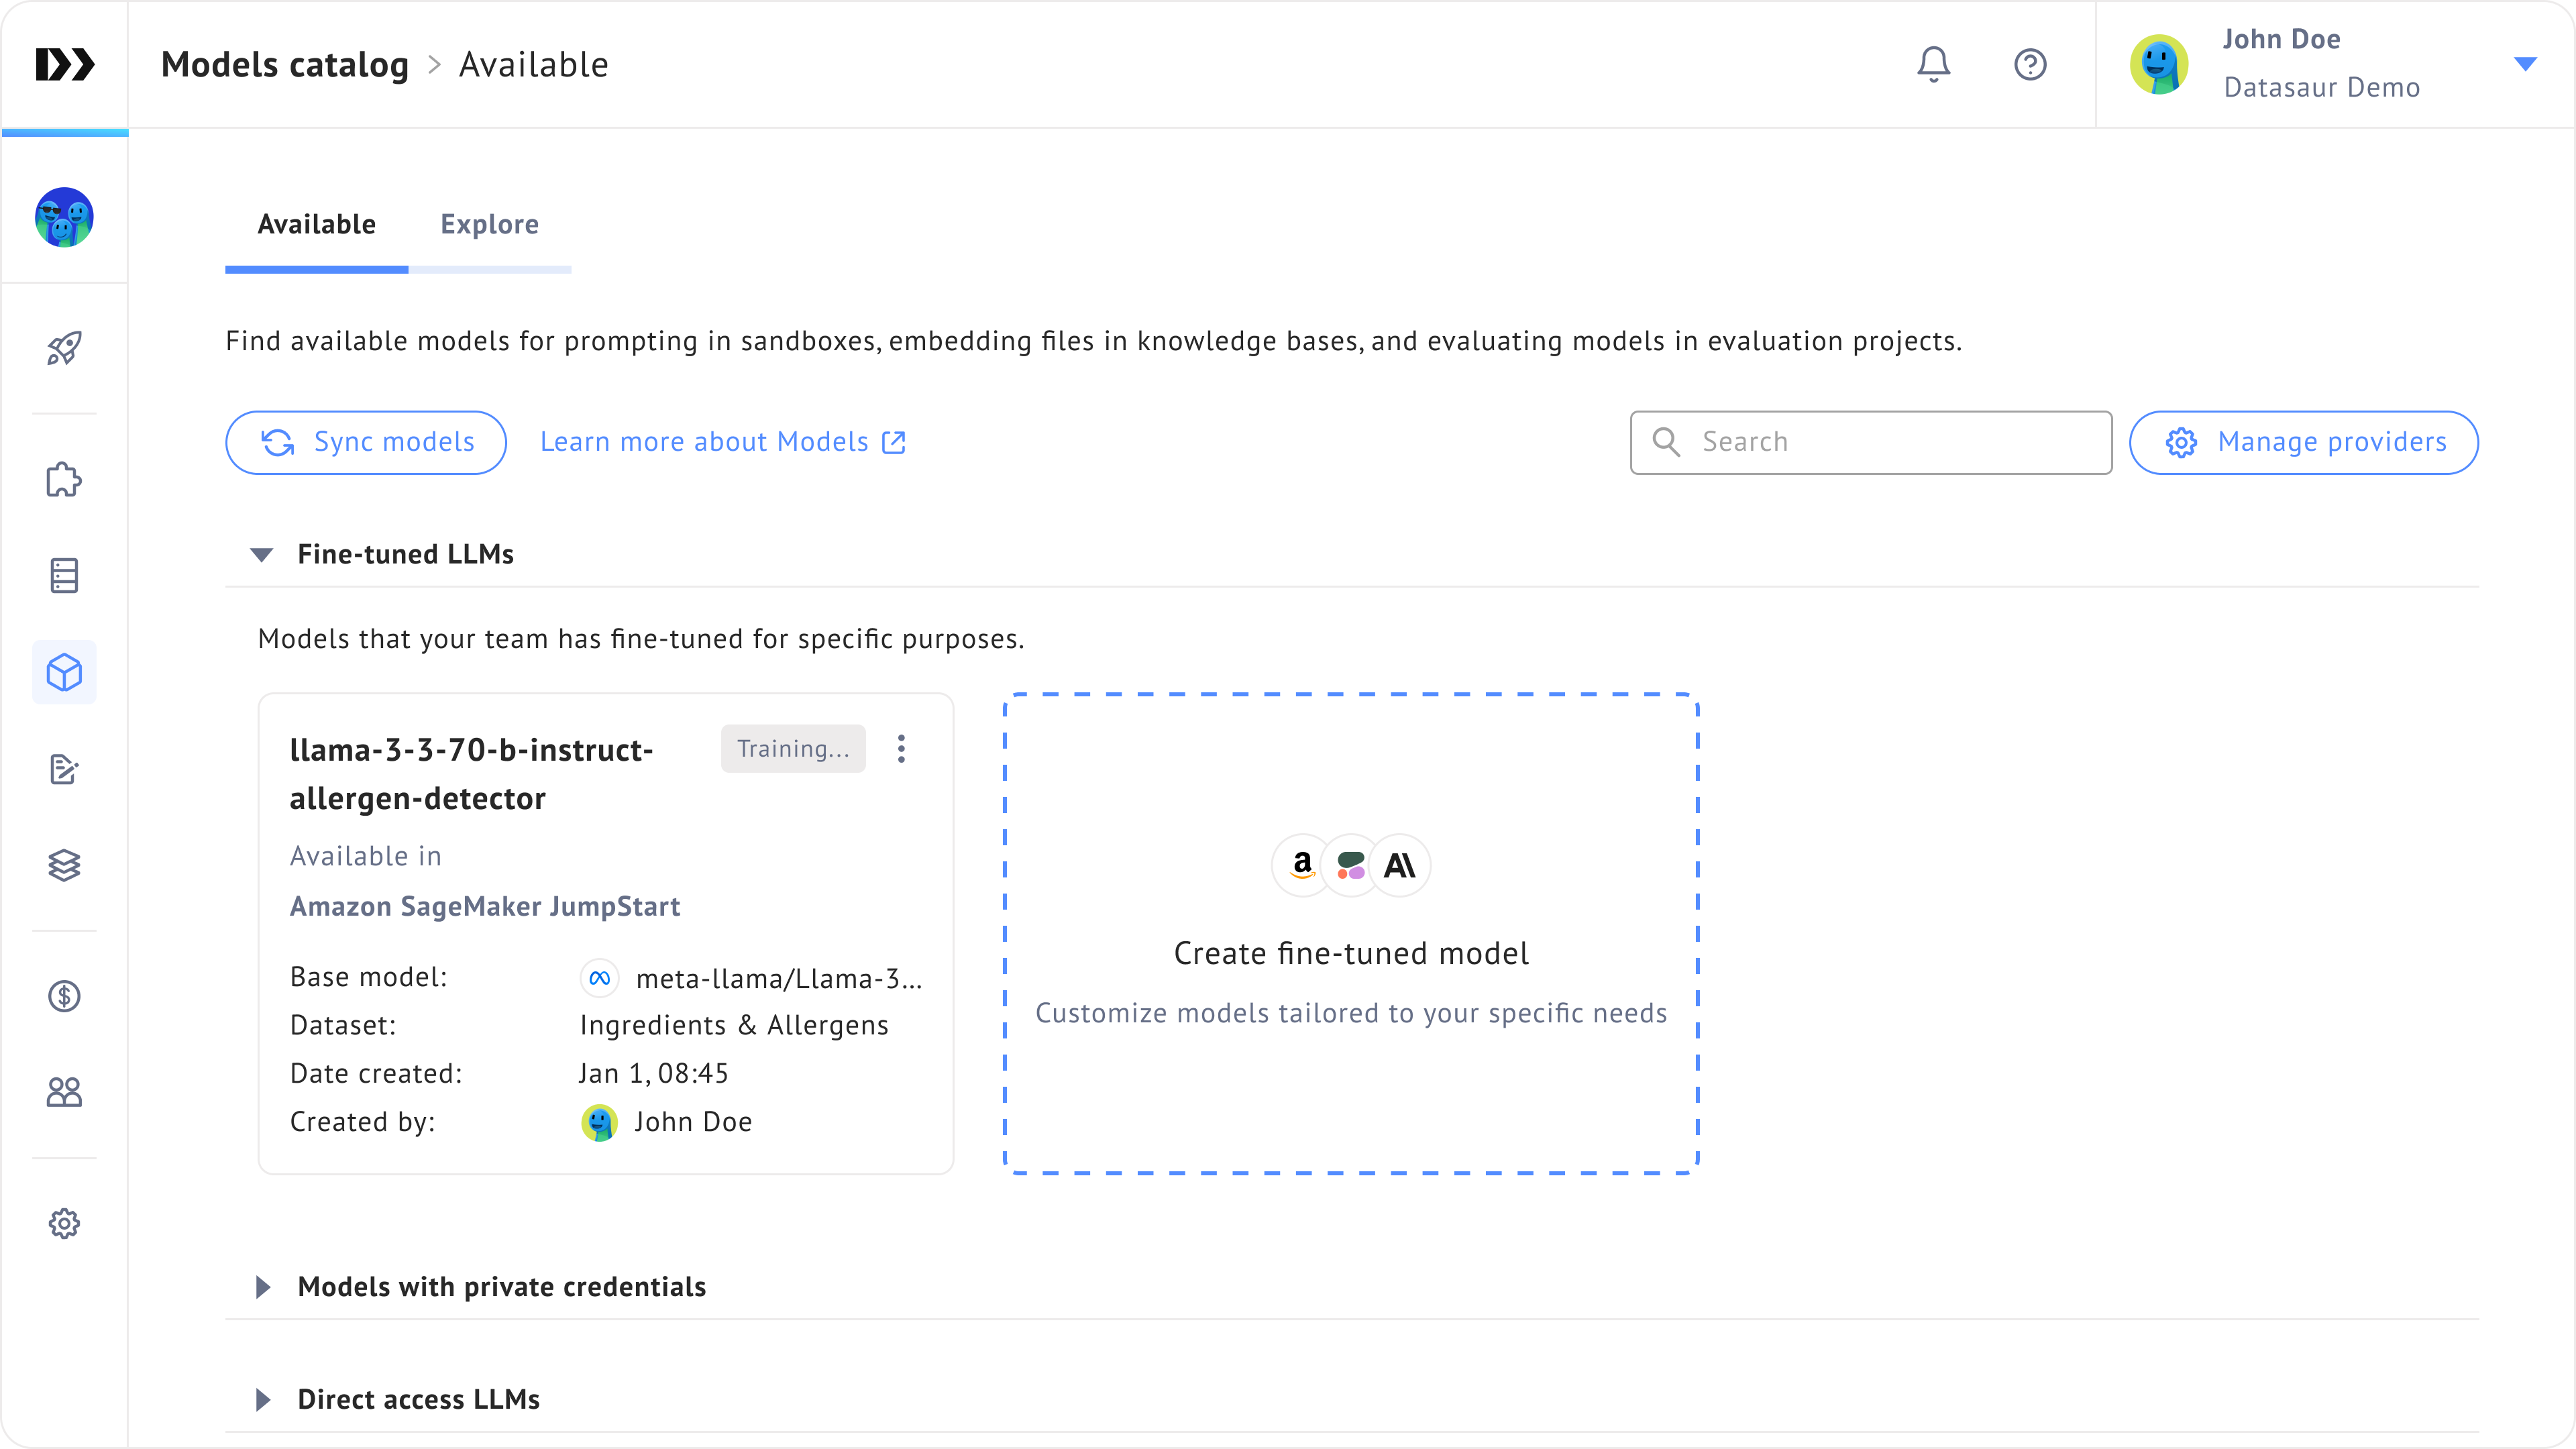Open John Doe account dropdown arrow
Screen dimensions: 2576x1449
coord(2524,65)
